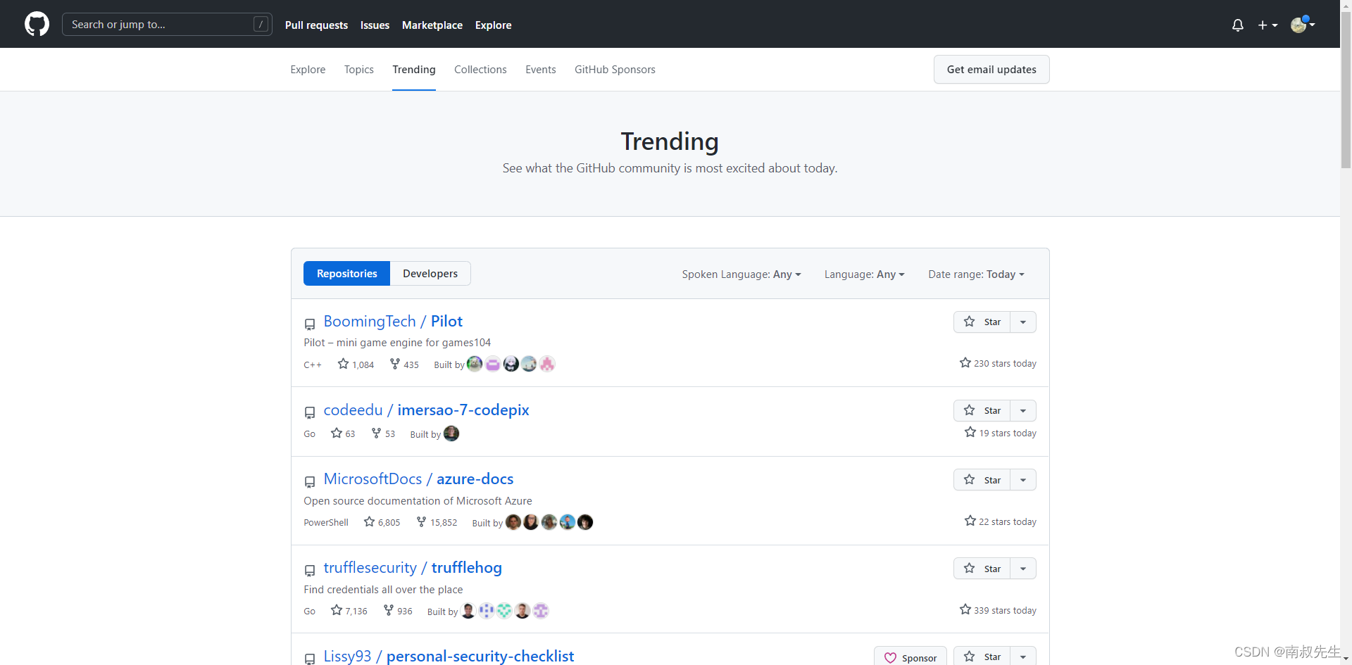Open Pull requests in top navigation
This screenshot has width=1352, height=665.
[x=316, y=25]
